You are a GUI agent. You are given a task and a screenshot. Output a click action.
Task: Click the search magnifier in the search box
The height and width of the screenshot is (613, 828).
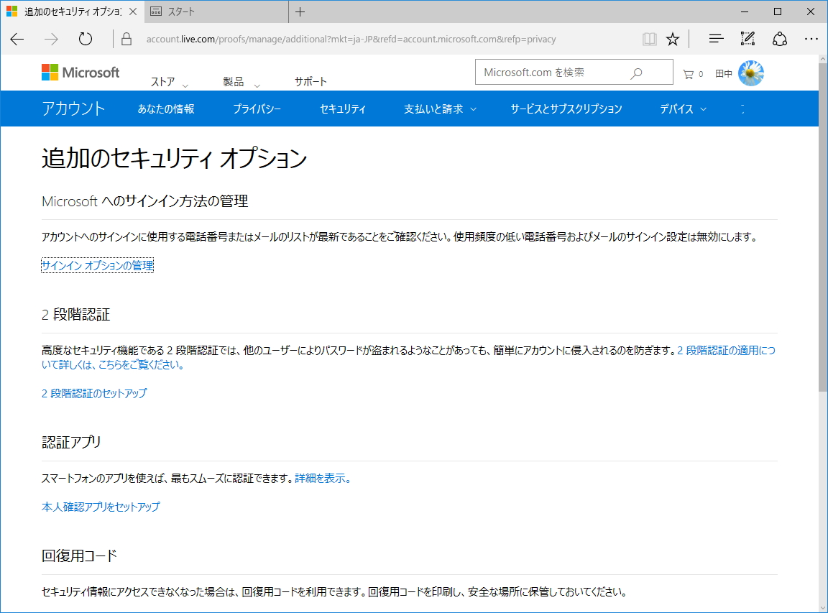(637, 72)
